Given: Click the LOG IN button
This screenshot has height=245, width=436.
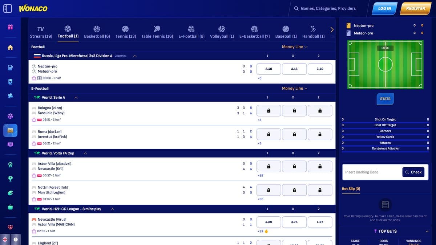Looking at the screenshot, I should point(384,8).
